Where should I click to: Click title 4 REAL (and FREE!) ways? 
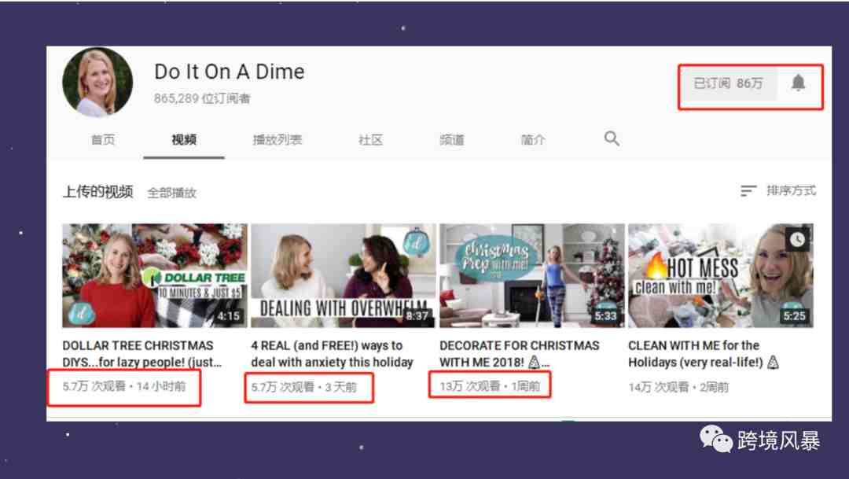pyautogui.click(x=332, y=353)
